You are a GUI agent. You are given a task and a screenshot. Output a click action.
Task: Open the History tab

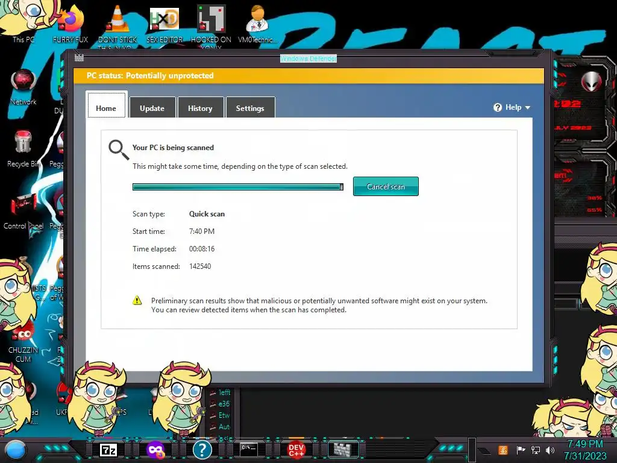pos(200,107)
